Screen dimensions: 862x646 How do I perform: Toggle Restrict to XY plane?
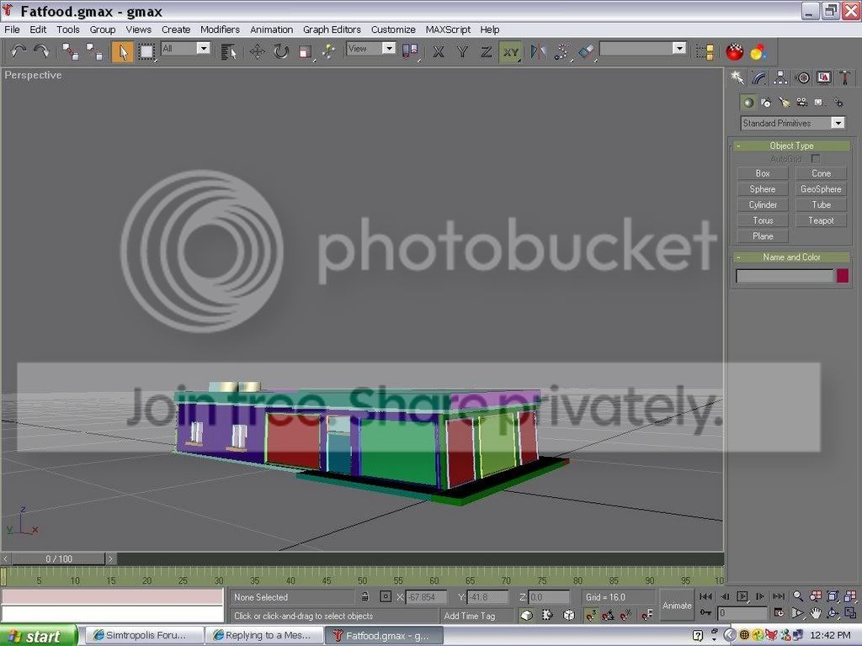click(511, 51)
